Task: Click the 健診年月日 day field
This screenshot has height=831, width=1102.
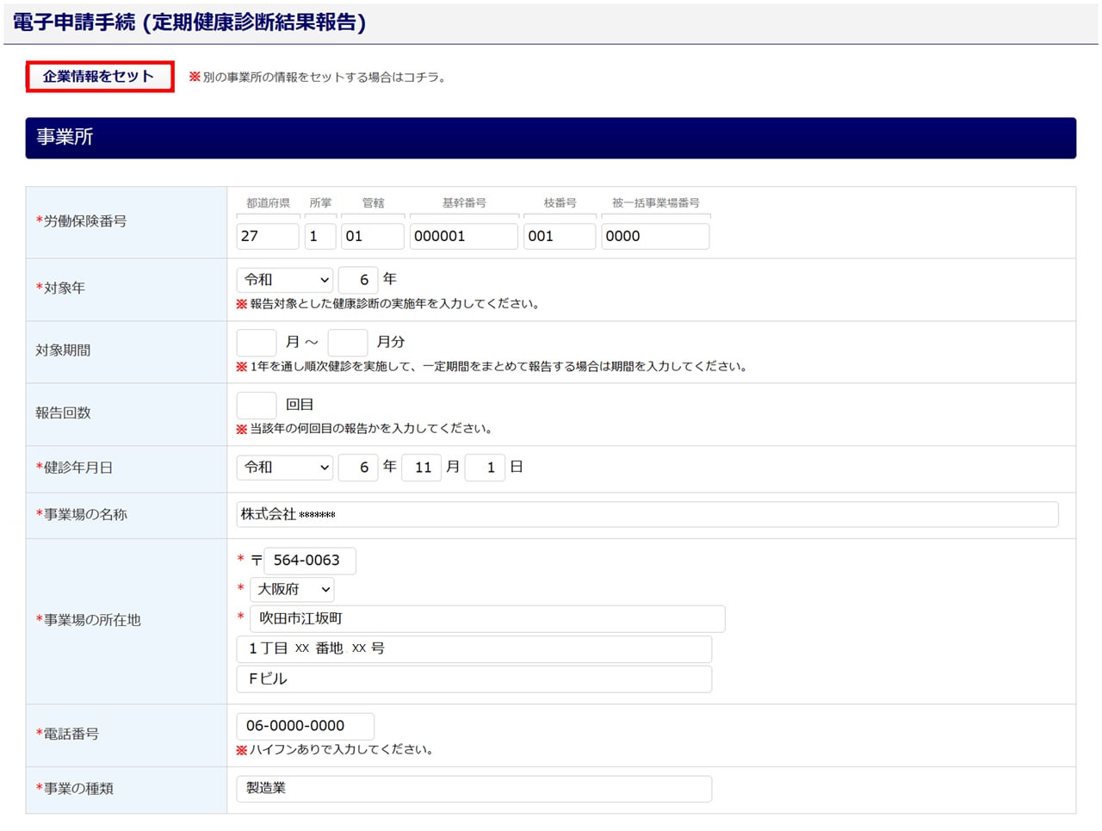Action: coord(485,468)
